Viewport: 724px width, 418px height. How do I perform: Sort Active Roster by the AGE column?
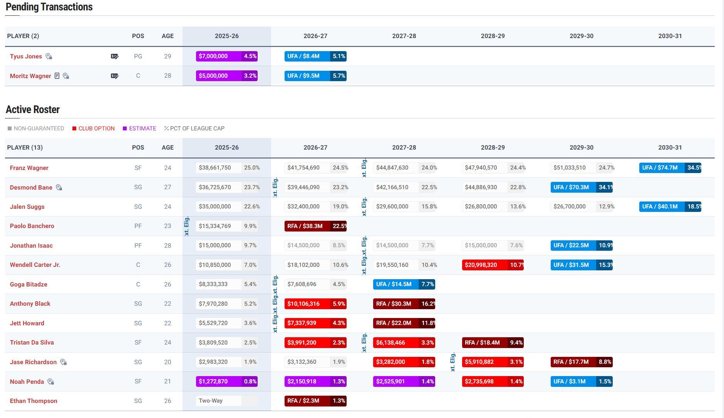168,148
